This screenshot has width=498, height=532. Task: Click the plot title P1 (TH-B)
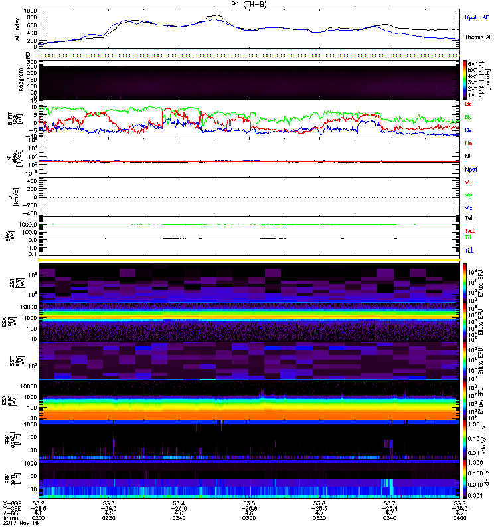(249, 4)
